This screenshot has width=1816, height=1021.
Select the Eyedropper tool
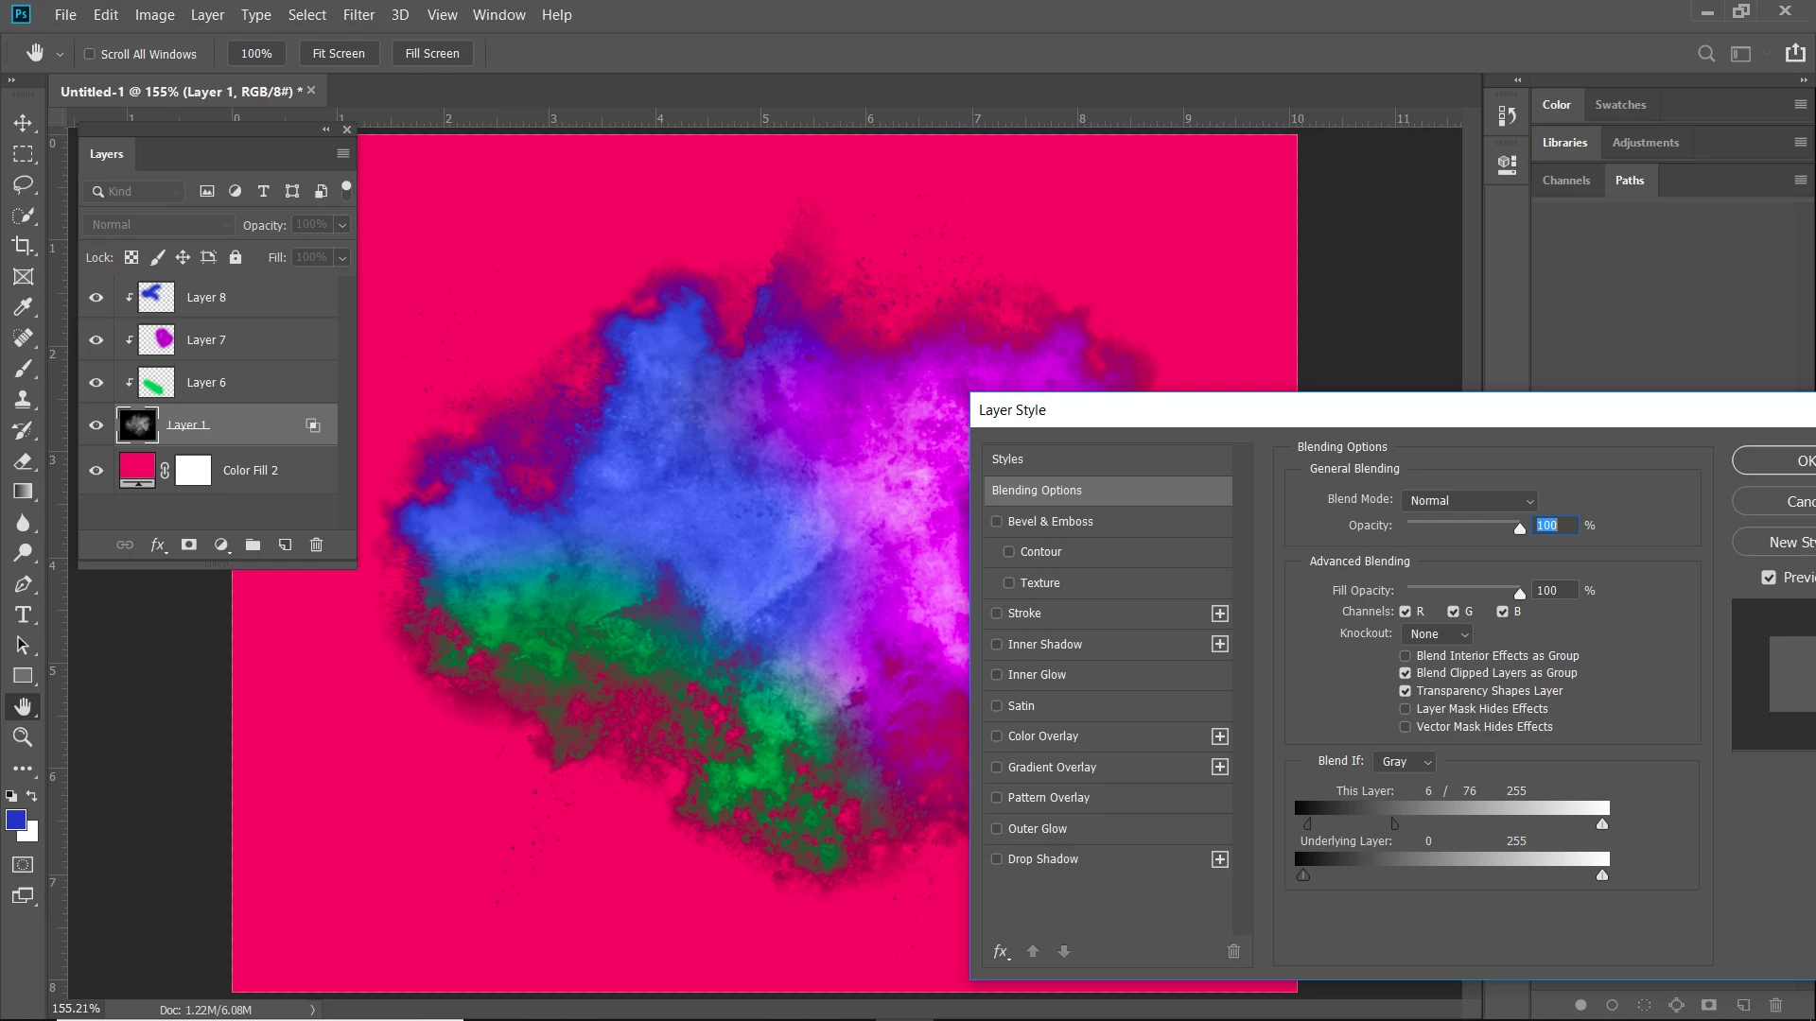23,307
